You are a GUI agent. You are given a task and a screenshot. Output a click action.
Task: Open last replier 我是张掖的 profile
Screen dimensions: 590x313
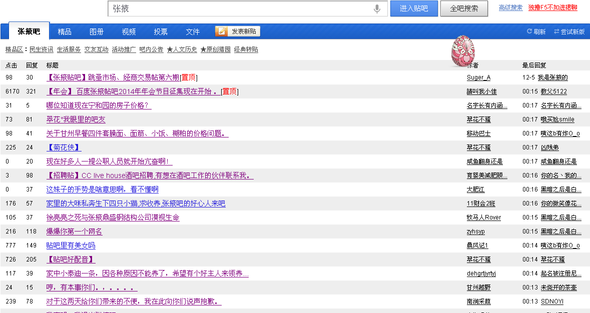[x=553, y=77]
